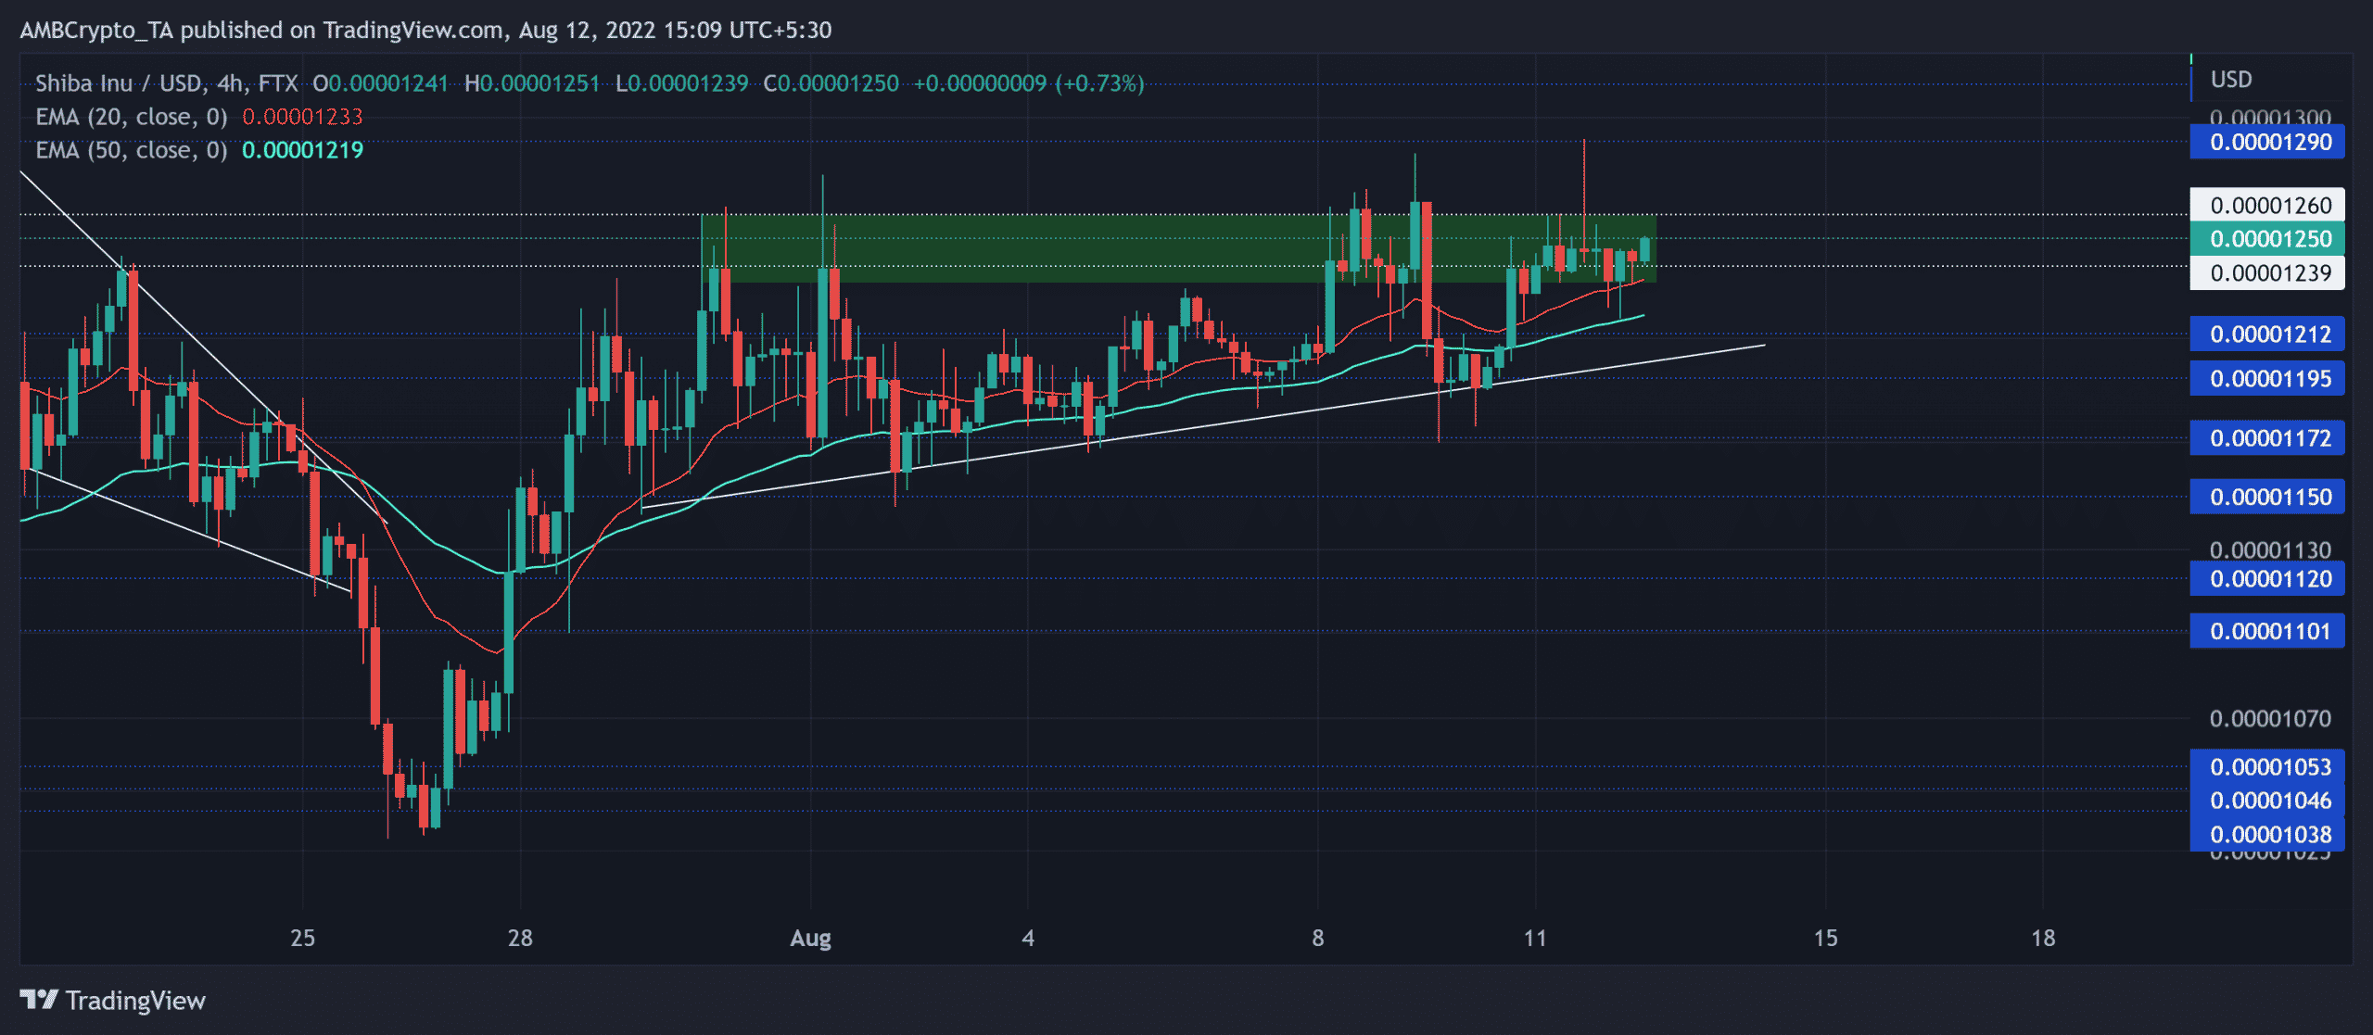
Task: Select the 0.00001290 price level label
Action: (x=2267, y=142)
